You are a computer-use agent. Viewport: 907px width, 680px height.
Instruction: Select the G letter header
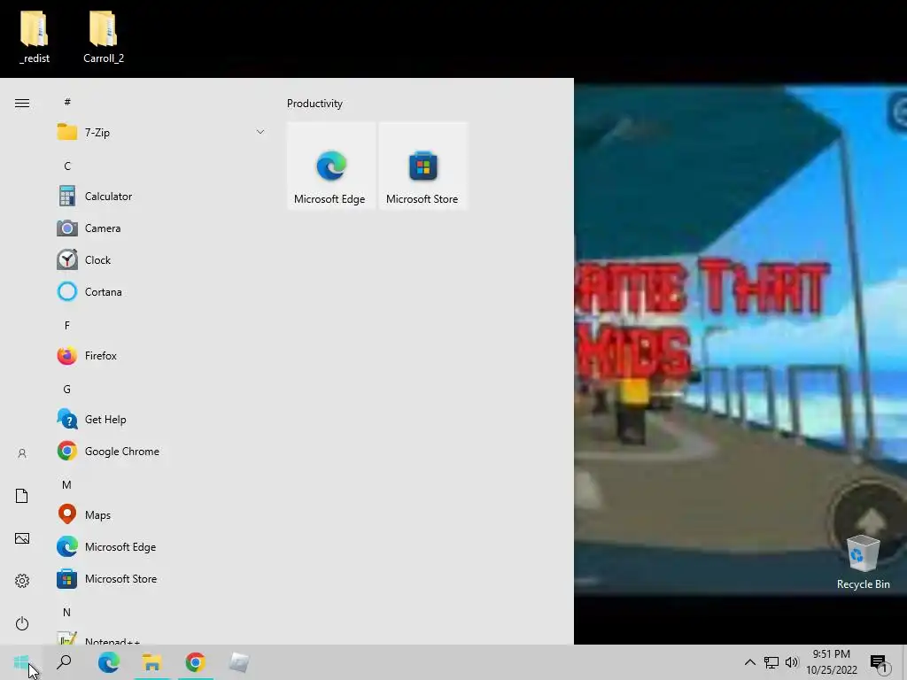pos(67,390)
